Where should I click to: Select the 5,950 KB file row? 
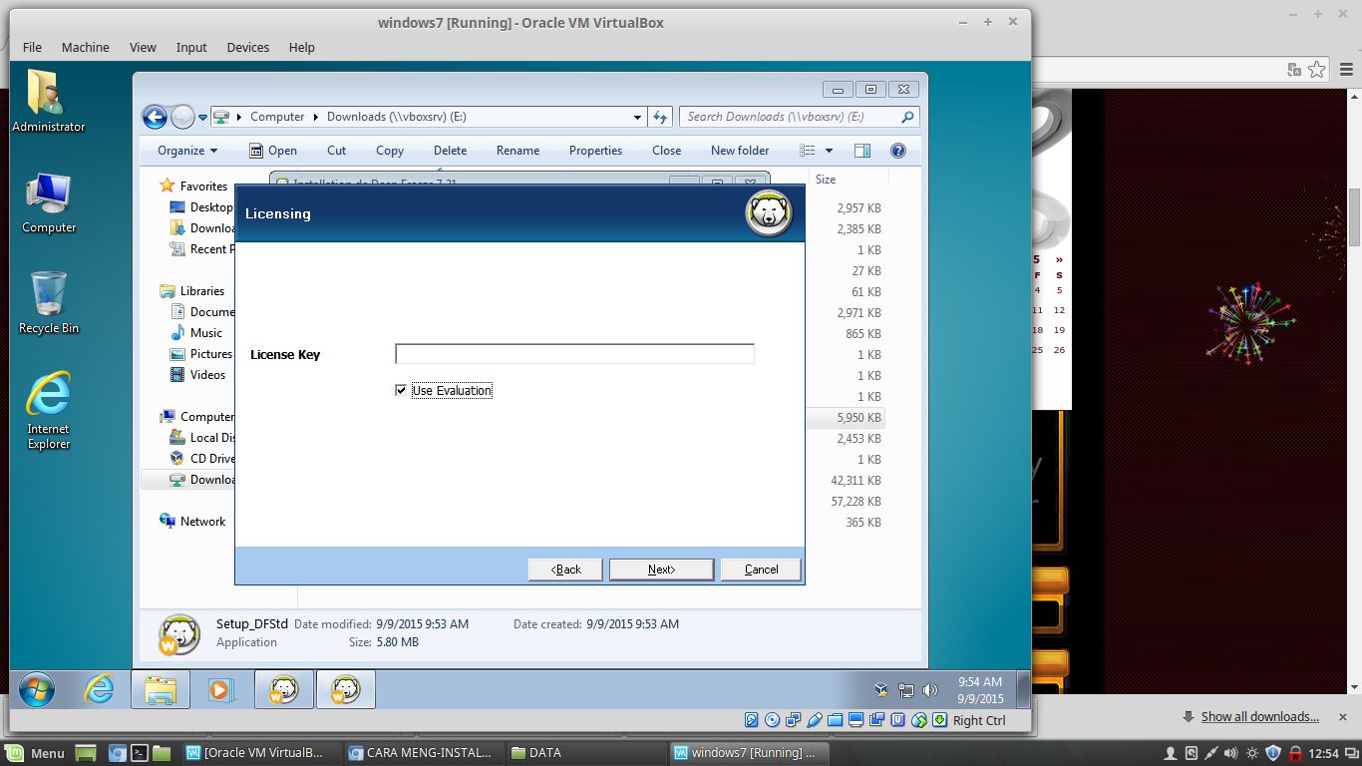pos(845,418)
